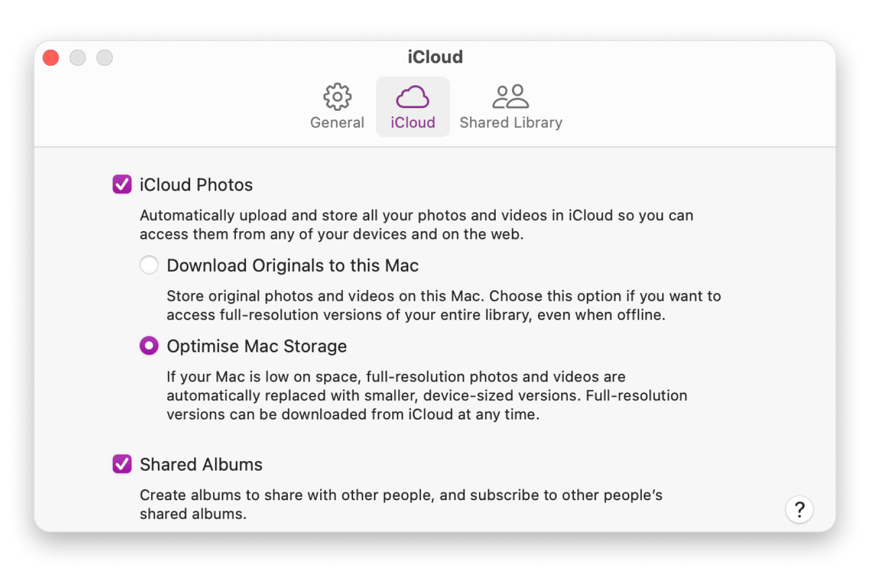Disable the Shared Albums checkbox
870x577 pixels.
tap(122, 464)
